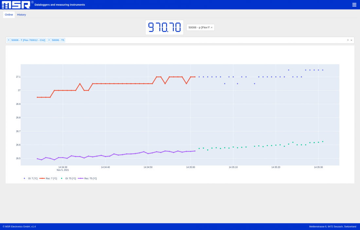360x230 pixels.
Task: Open the 50006 - p [Flex] sensor dropdown
Action: pos(200,28)
